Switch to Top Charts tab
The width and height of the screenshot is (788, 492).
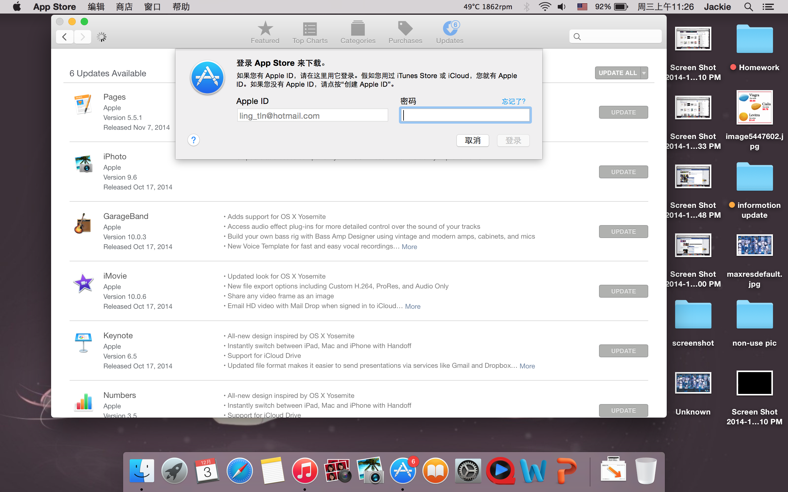(310, 32)
